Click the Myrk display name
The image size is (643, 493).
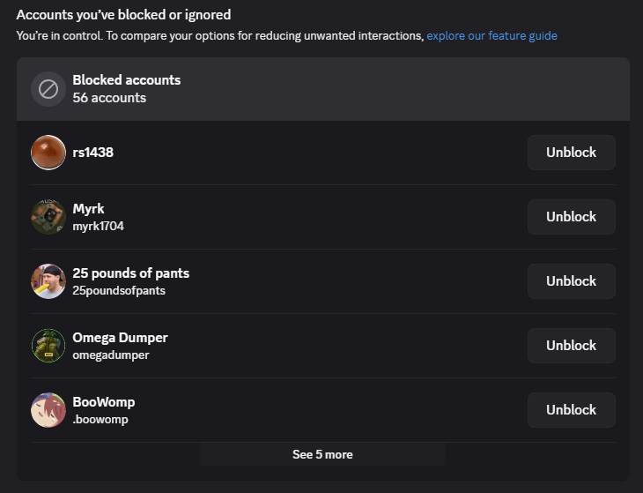pos(88,209)
